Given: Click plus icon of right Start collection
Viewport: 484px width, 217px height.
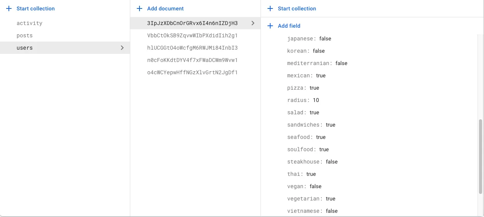Looking at the screenshot, I should pos(271,8).
